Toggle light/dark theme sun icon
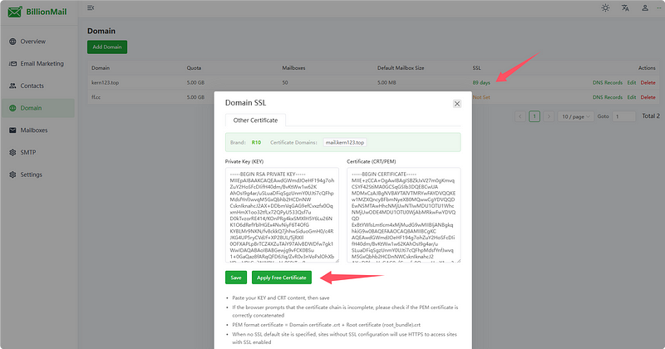This screenshot has height=349, width=665. click(x=605, y=7)
